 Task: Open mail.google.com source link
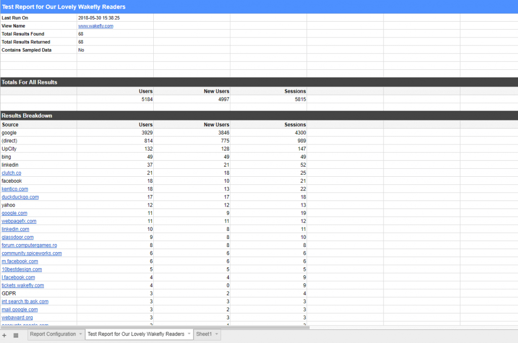20,310
